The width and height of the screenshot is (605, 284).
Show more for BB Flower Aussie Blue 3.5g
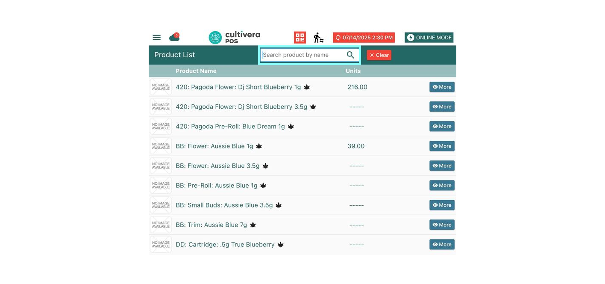(442, 166)
